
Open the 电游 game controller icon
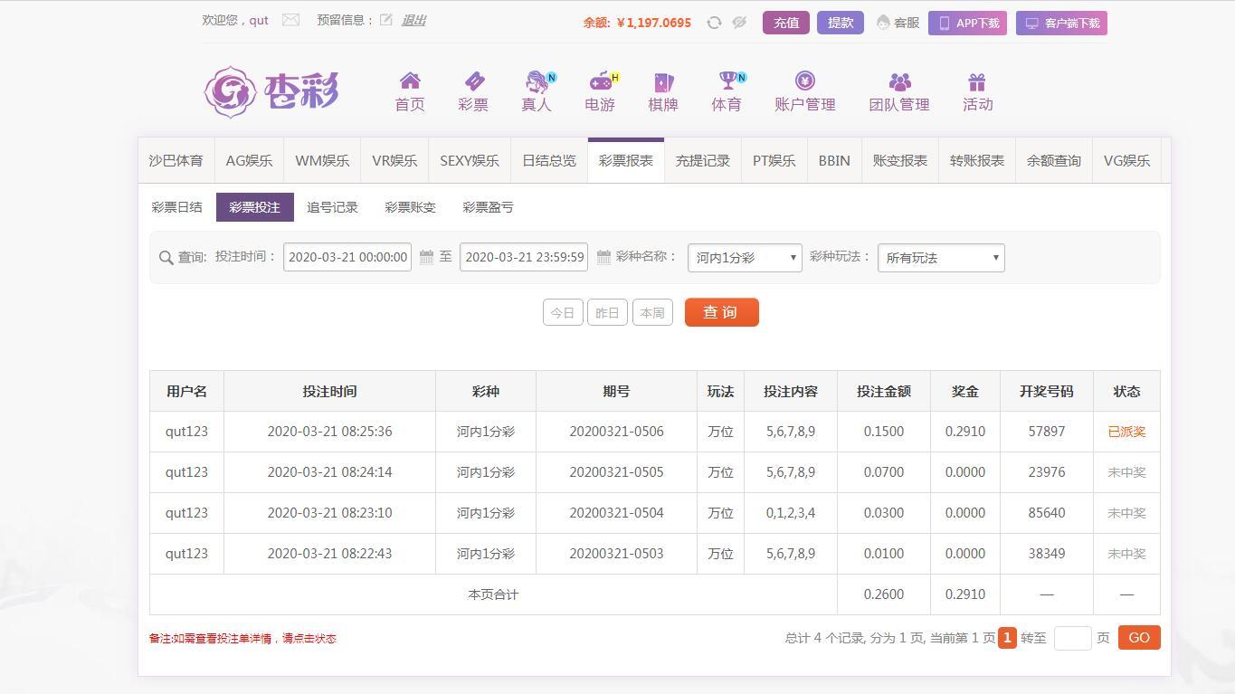(x=600, y=81)
